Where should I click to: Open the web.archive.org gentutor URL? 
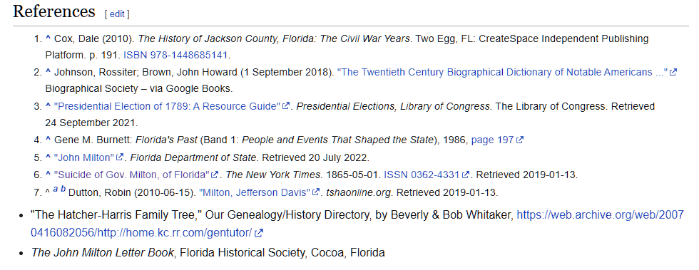click(357, 224)
